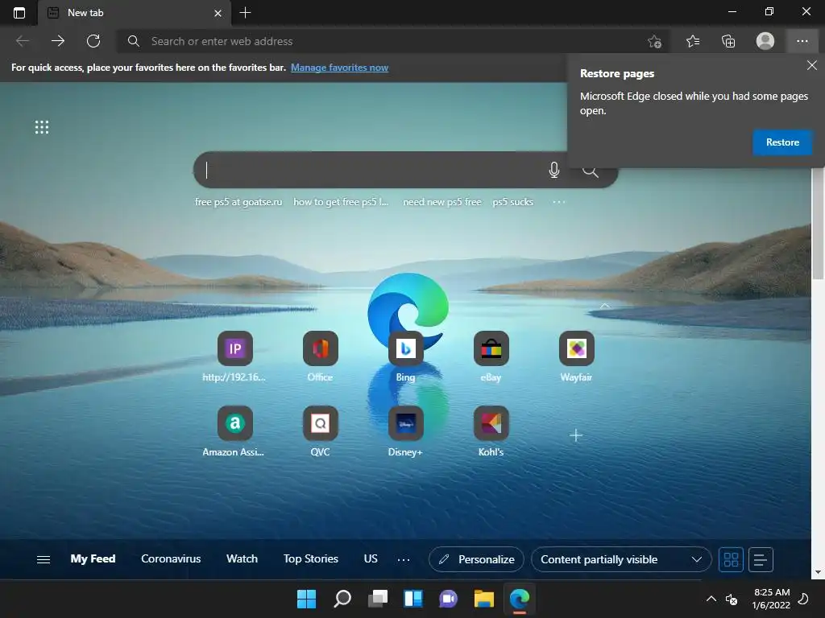This screenshot has height=618, width=825.
Task: Select suggestion need new ps5 free
Action: click(x=442, y=202)
